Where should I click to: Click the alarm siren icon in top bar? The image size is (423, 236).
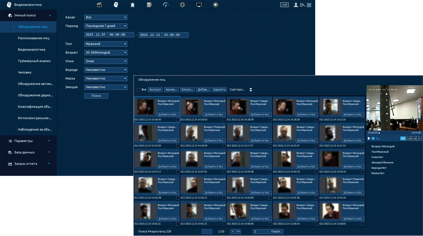(132, 5)
